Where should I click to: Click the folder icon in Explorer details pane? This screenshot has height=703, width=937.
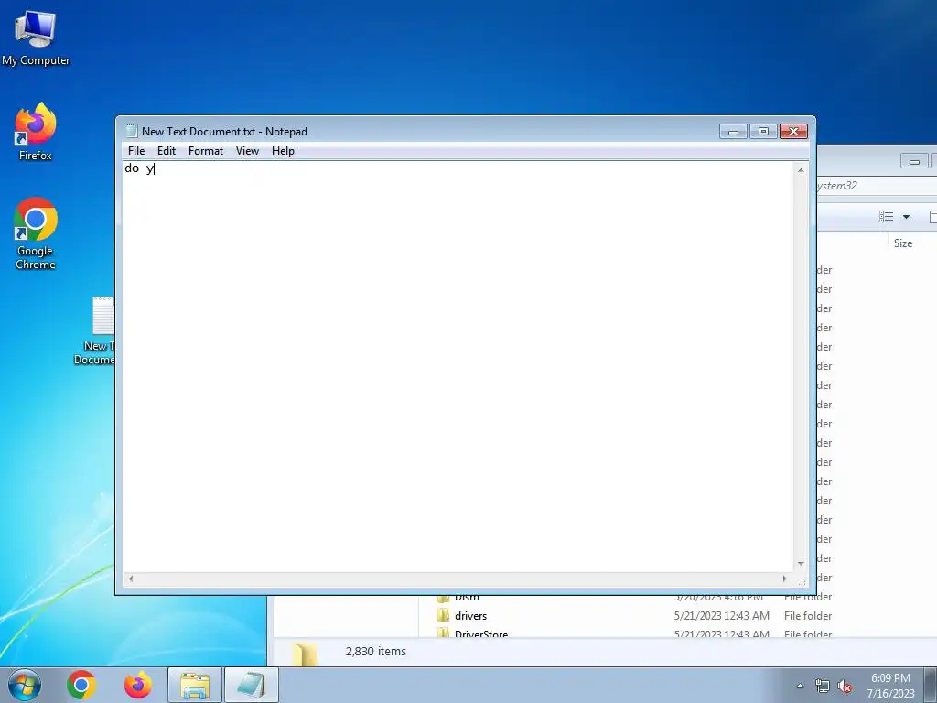(306, 654)
